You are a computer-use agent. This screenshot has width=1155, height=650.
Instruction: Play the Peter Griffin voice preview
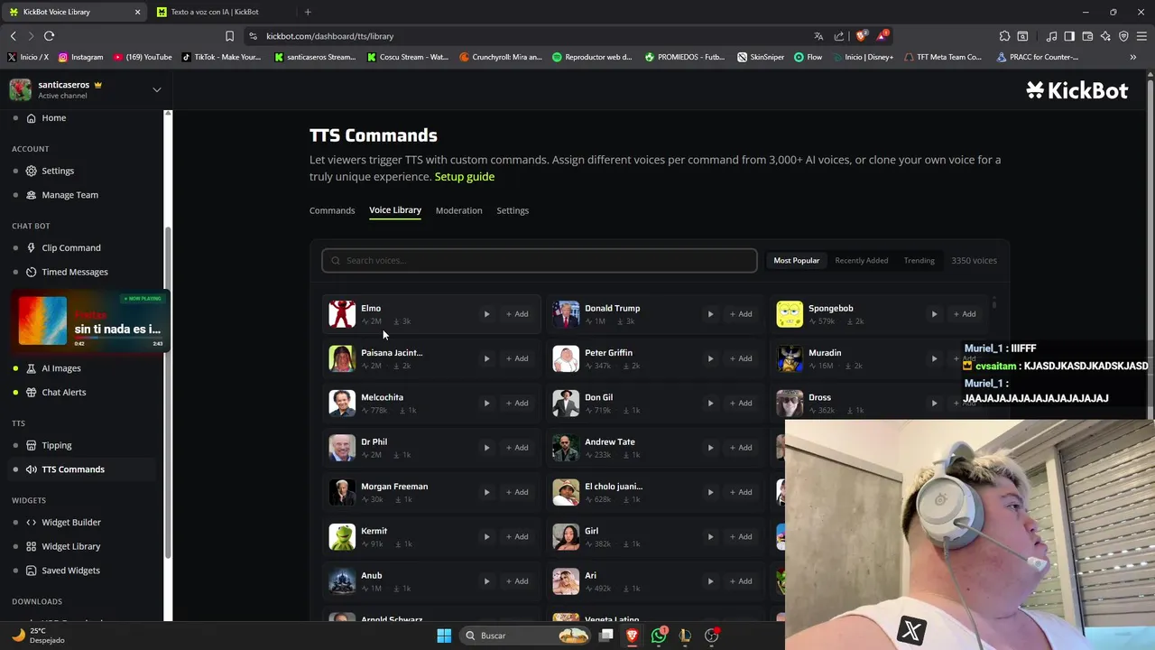[710, 358]
